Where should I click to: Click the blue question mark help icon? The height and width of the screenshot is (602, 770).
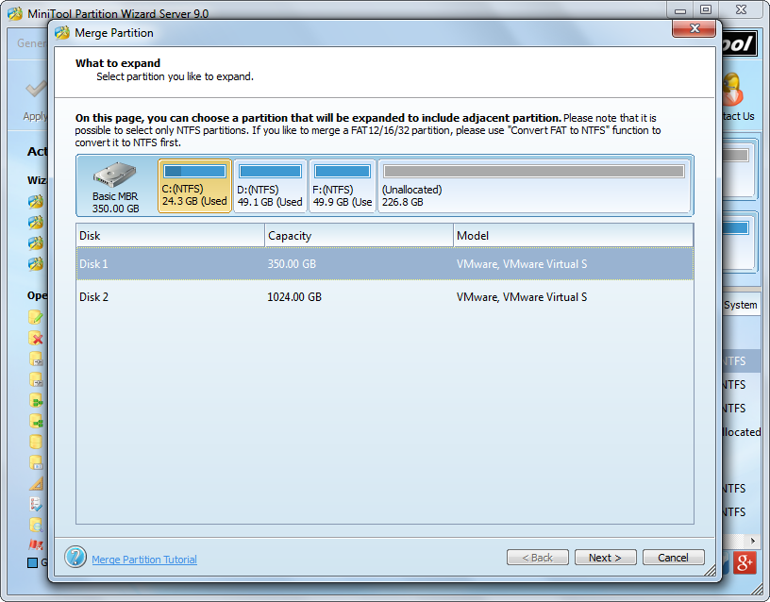(75, 557)
